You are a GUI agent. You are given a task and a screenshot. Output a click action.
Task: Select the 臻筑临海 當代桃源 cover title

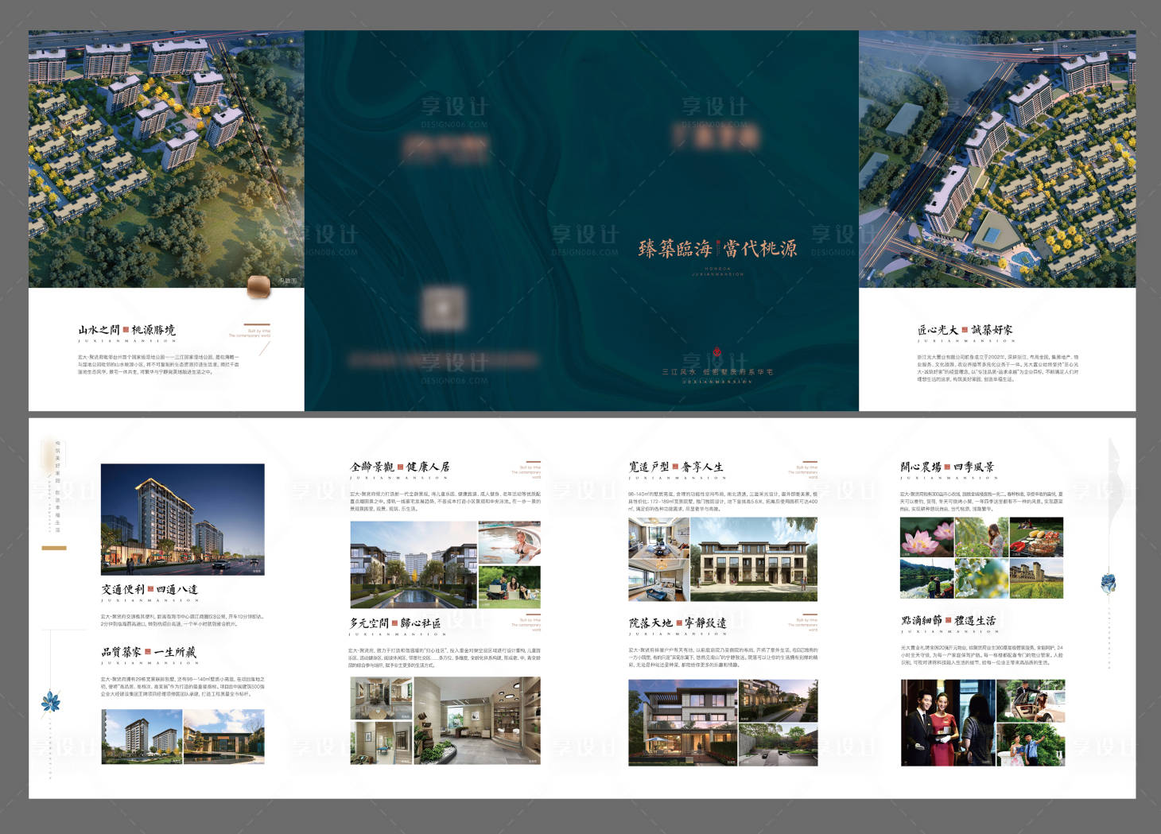tap(717, 249)
